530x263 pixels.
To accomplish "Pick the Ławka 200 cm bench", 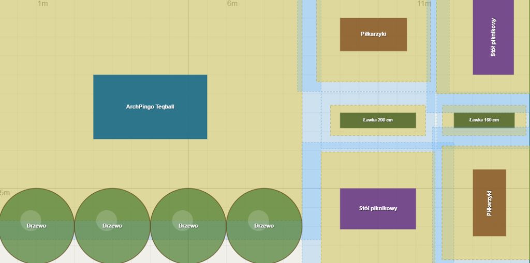I will (x=378, y=120).
